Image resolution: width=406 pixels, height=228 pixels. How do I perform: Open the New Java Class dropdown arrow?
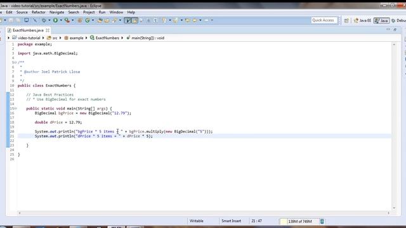coord(93,20)
